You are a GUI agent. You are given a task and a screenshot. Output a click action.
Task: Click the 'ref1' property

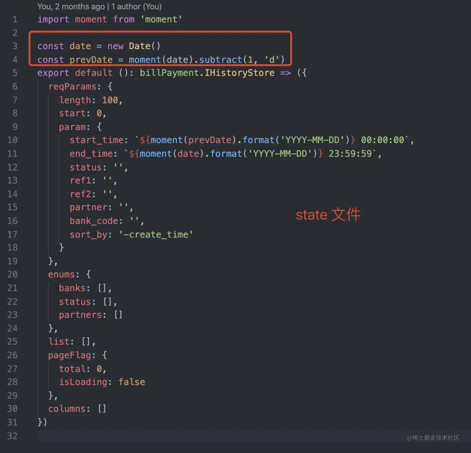pos(80,181)
